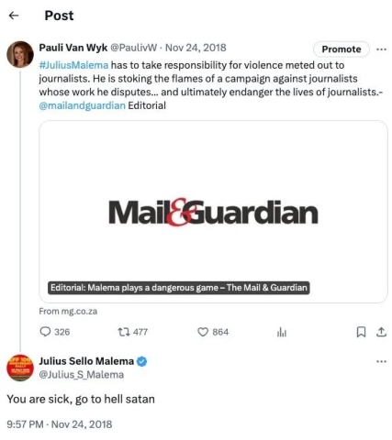
Task: Open more options on Pauli's post
Action: click(x=381, y=49)
